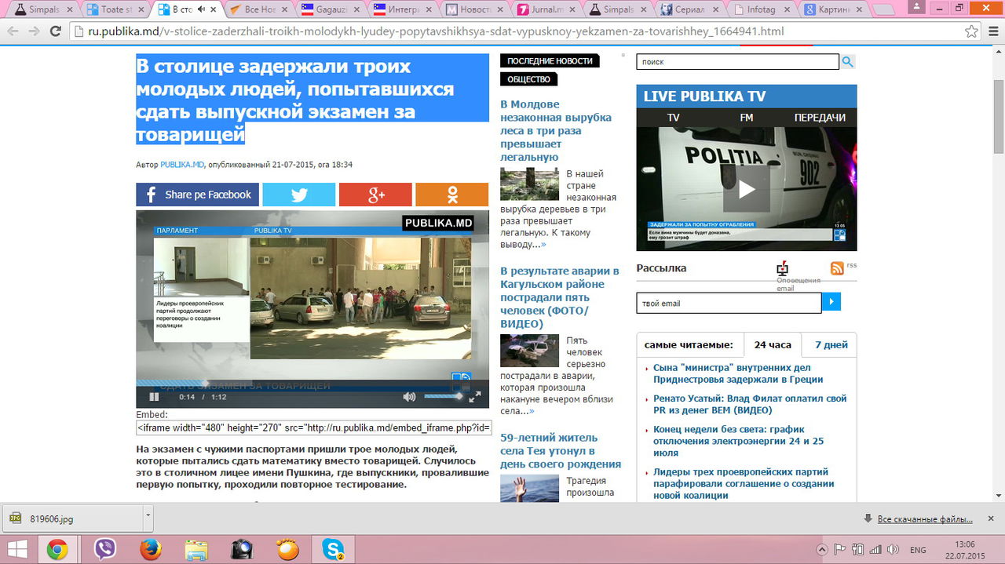Click the Windows Start button
Image resolution: width=1005 pixels, height=564 pixels.
pos(17,548)
